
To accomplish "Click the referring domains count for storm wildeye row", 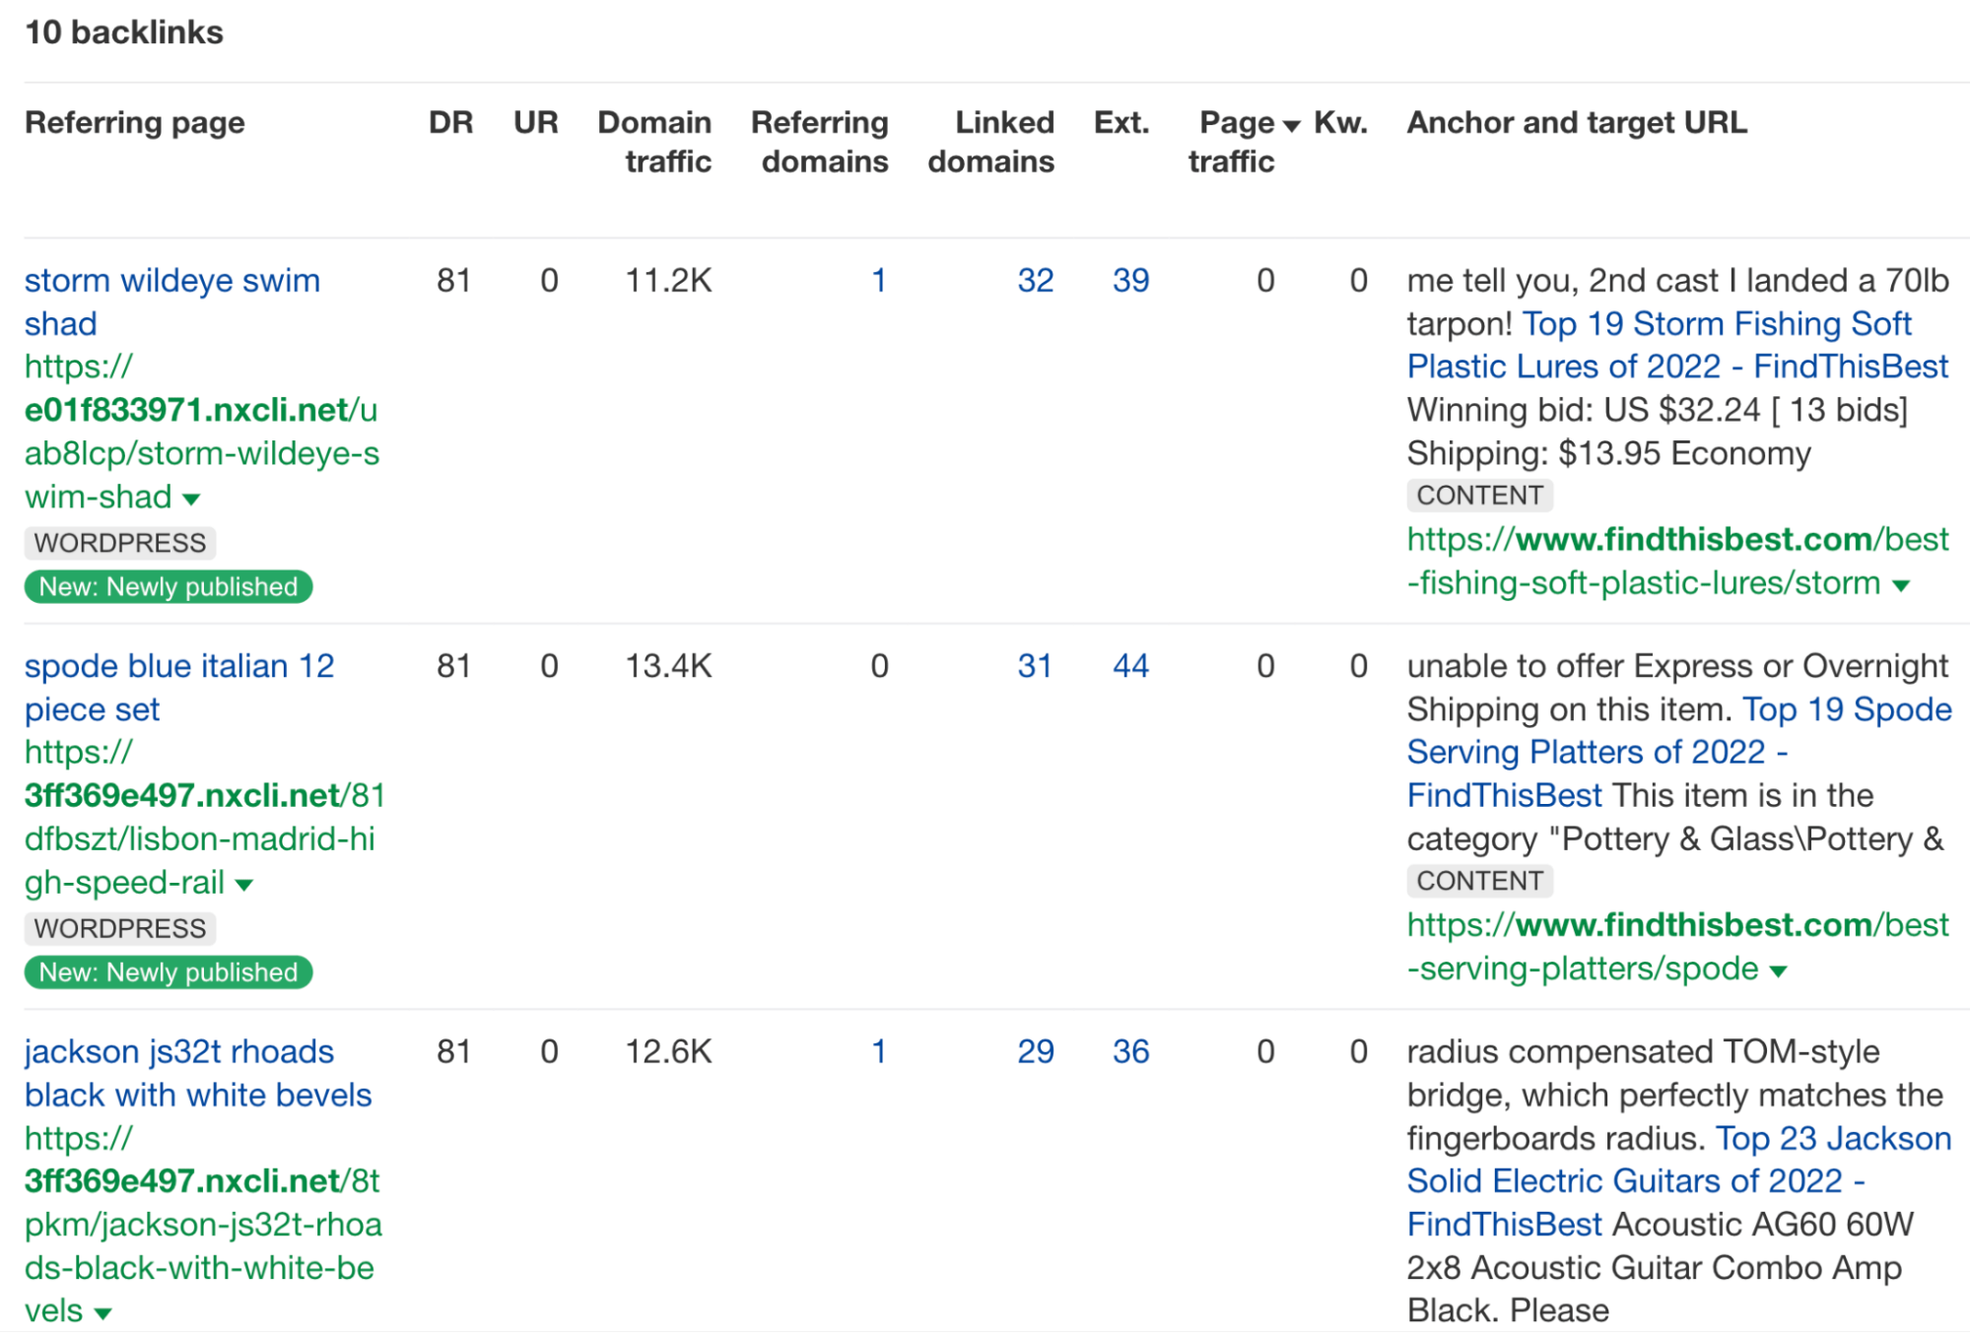I will [878, 281].
